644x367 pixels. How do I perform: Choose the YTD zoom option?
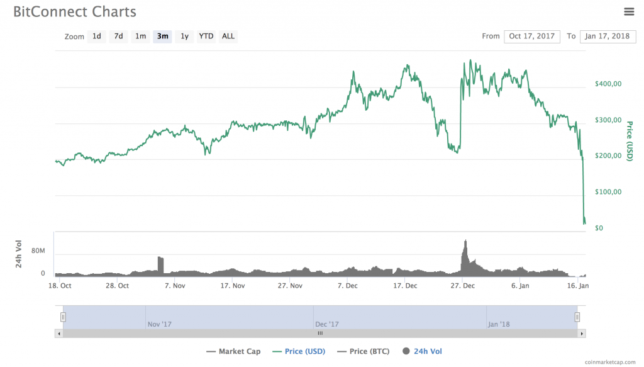(x=206, y=36)
